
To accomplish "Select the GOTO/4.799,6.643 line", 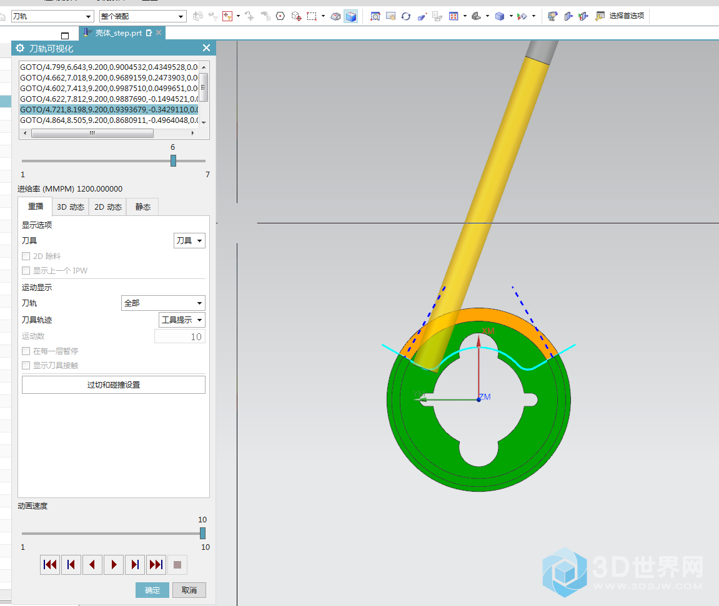I will click(x=109, y=67).
